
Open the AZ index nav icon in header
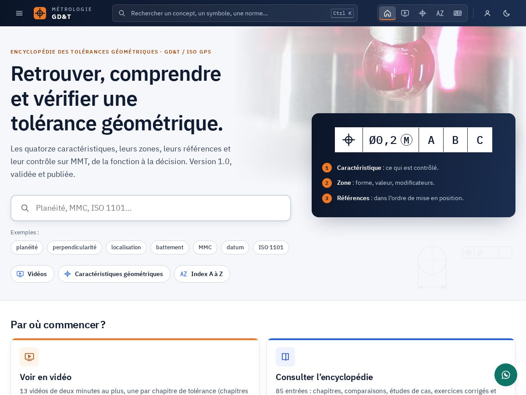(x=440, y=13)
